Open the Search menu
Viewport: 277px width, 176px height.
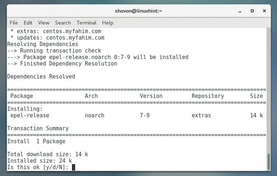(x=63, y=23)
